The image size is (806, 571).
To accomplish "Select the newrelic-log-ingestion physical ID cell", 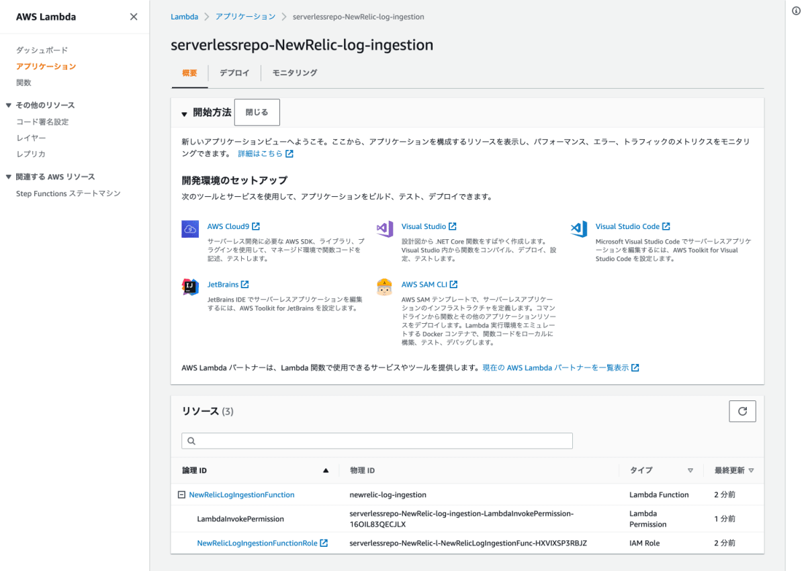I will (x=388, y=494).
